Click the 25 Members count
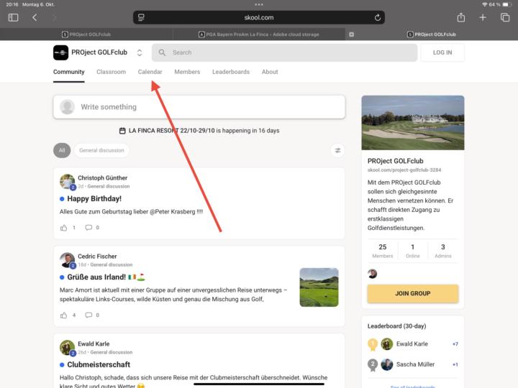518x388 pixels. [383, 251]
